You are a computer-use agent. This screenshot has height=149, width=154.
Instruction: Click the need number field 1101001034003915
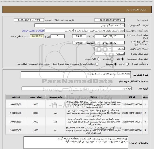[x=110, y=20]
